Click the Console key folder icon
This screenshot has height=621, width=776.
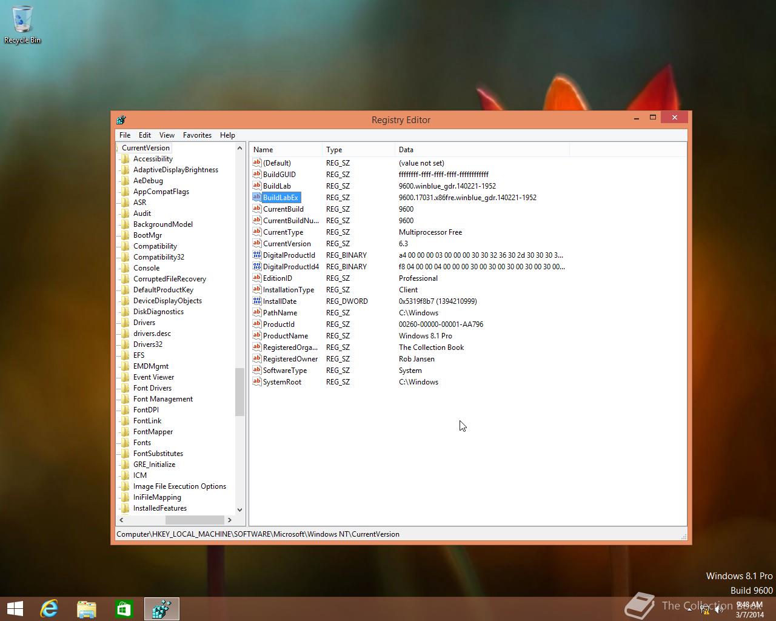tap(125, 268)
